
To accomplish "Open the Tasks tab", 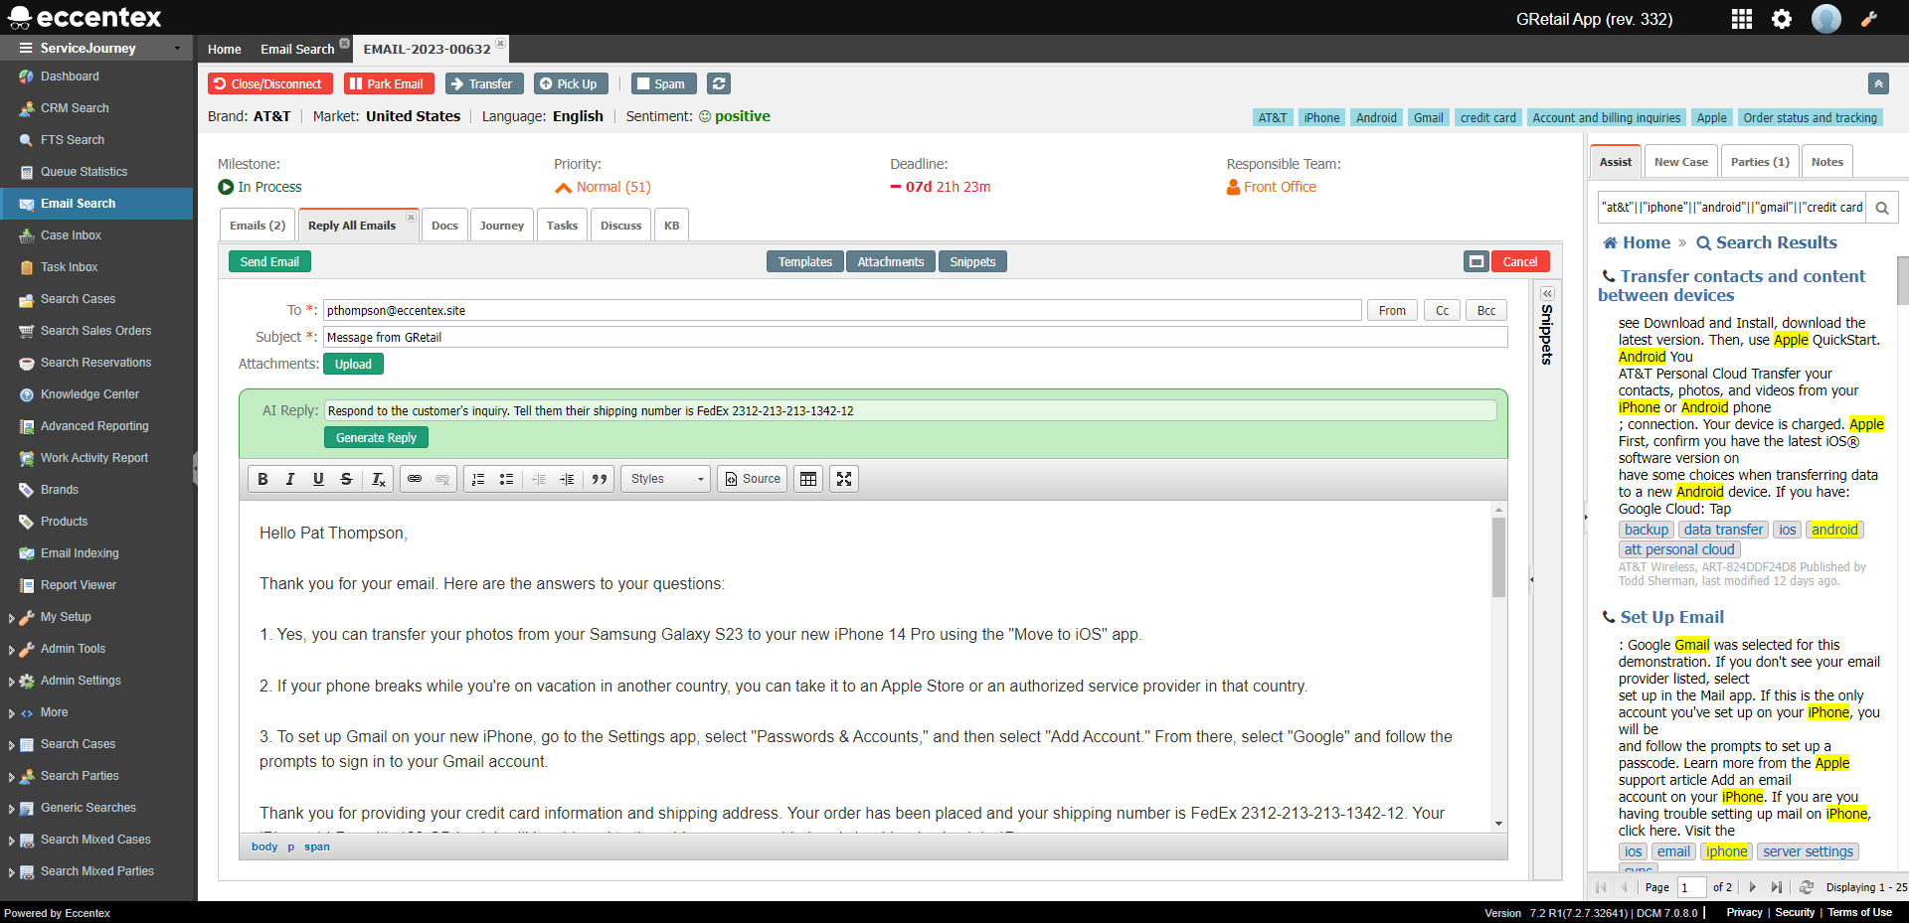I will click(562, 226).
